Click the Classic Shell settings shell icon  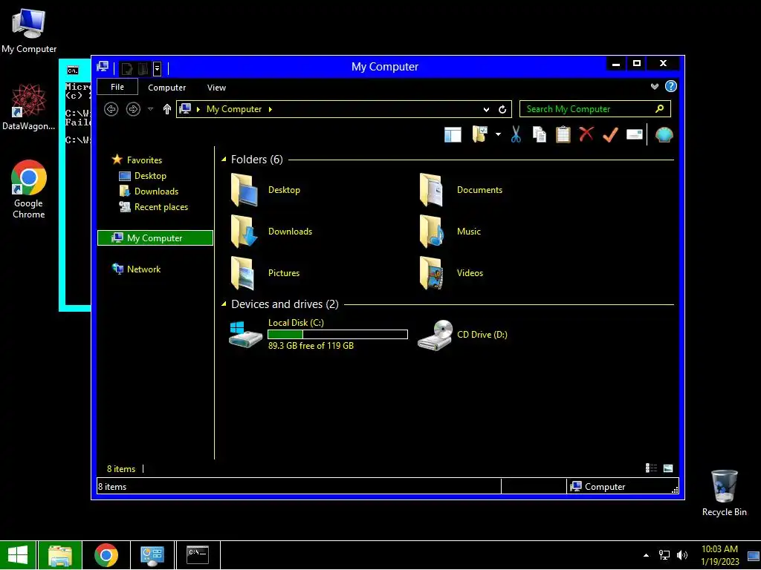point(664,134)
